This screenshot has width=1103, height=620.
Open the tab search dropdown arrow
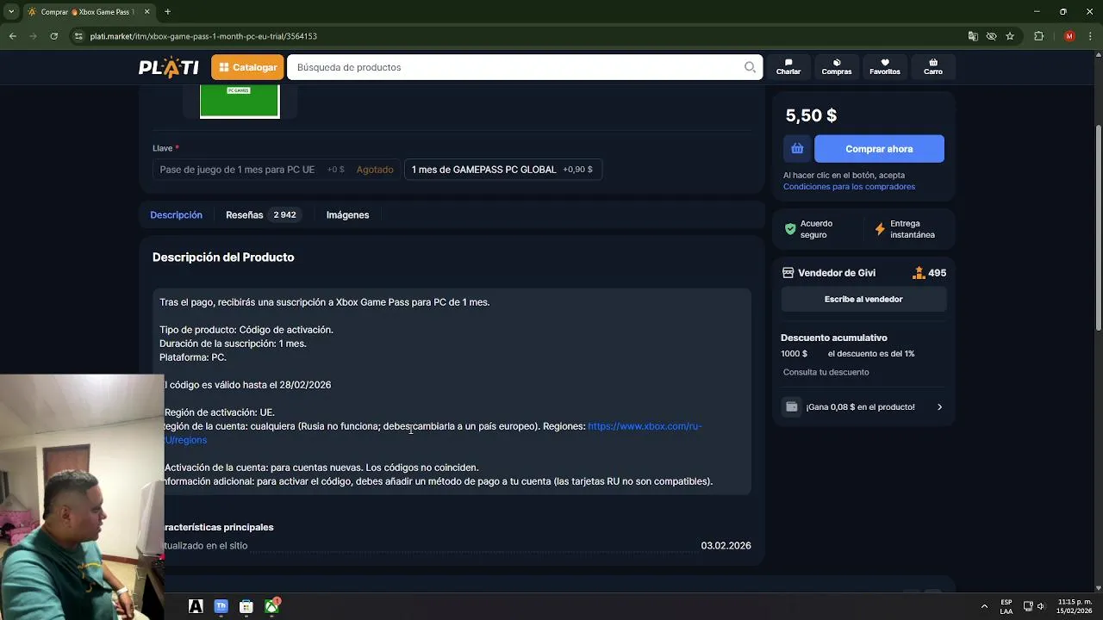coord(11,12)
